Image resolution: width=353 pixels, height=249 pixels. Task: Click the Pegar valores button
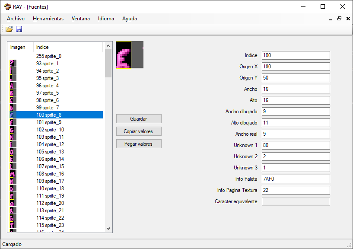click(139, 144)
